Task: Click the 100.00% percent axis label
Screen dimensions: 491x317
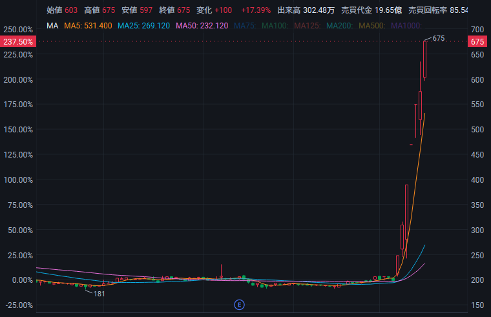Action: 18,180
